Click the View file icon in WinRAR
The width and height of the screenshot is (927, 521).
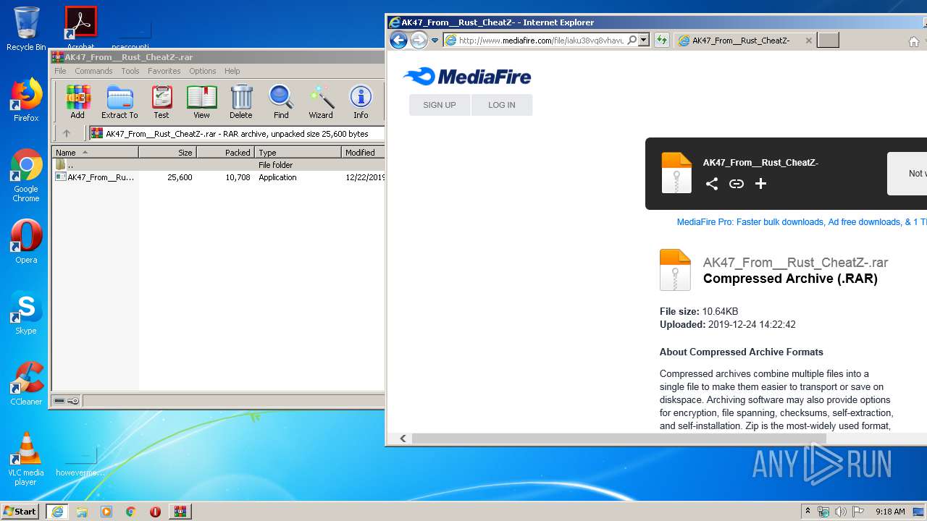(x=201, y=101)
